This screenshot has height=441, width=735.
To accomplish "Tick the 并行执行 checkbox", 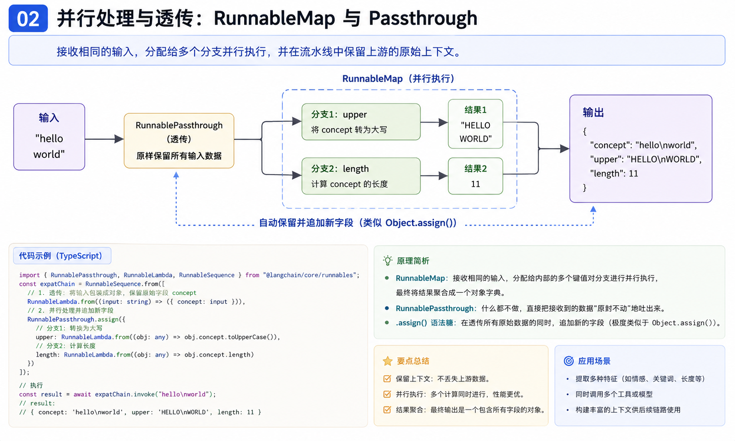I will pyautogui.click(x=387, y=394).
